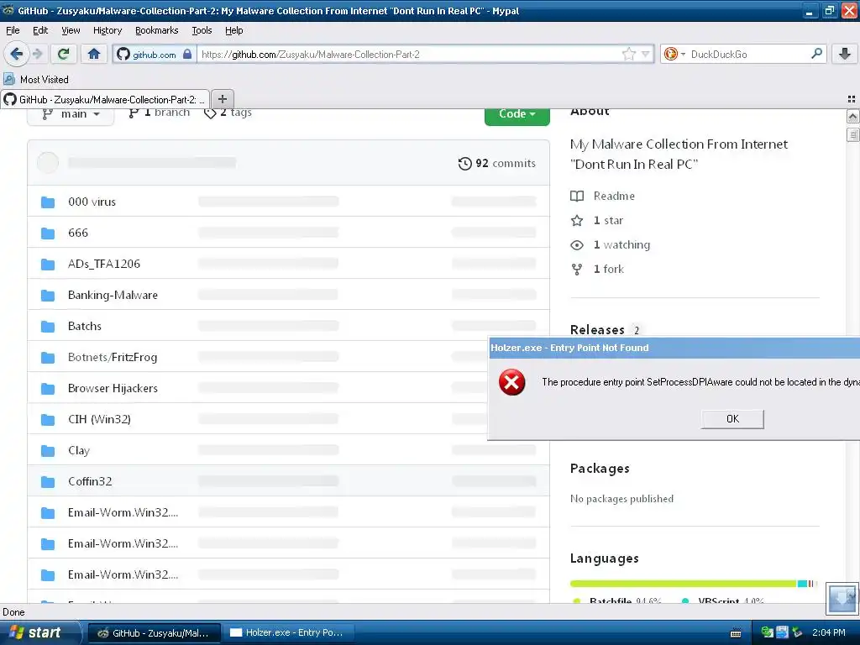Click the floating desktop gadget icon
Screen dimensions: 860x645
[x=842, y=599]
